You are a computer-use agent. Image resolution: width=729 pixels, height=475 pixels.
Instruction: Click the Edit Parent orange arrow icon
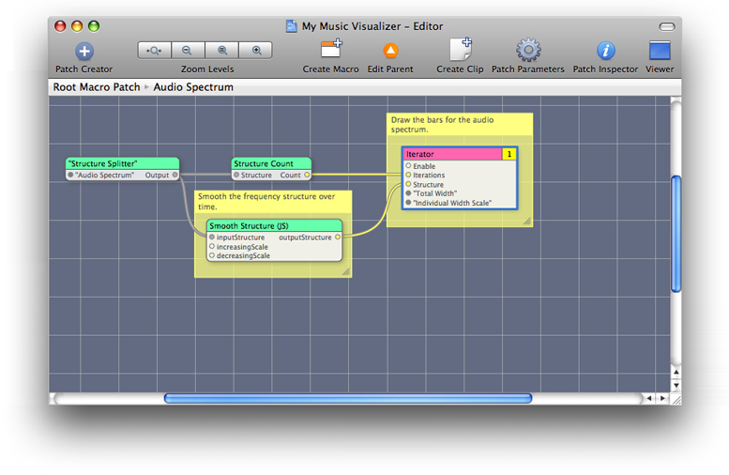[390, 51]
